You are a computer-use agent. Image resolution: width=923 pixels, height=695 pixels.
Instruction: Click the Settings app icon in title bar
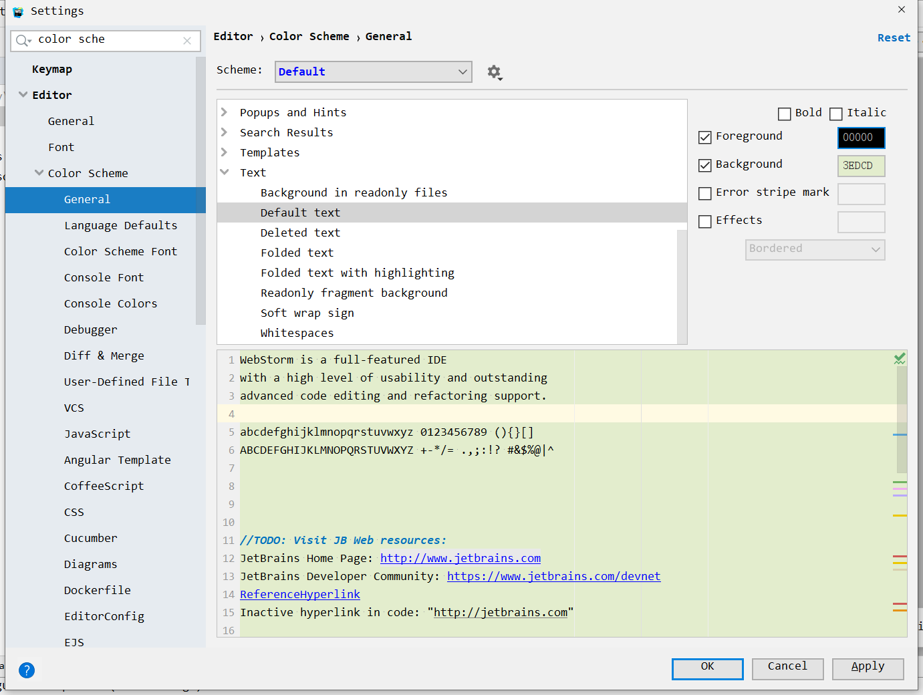point(18,11)
